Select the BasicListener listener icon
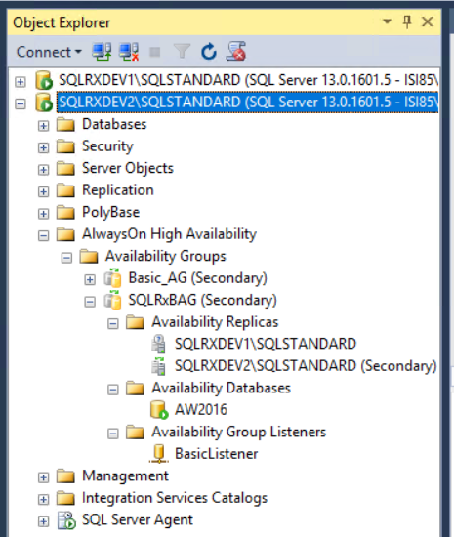Screen dimensions: 454x537 tap(159, 454)
